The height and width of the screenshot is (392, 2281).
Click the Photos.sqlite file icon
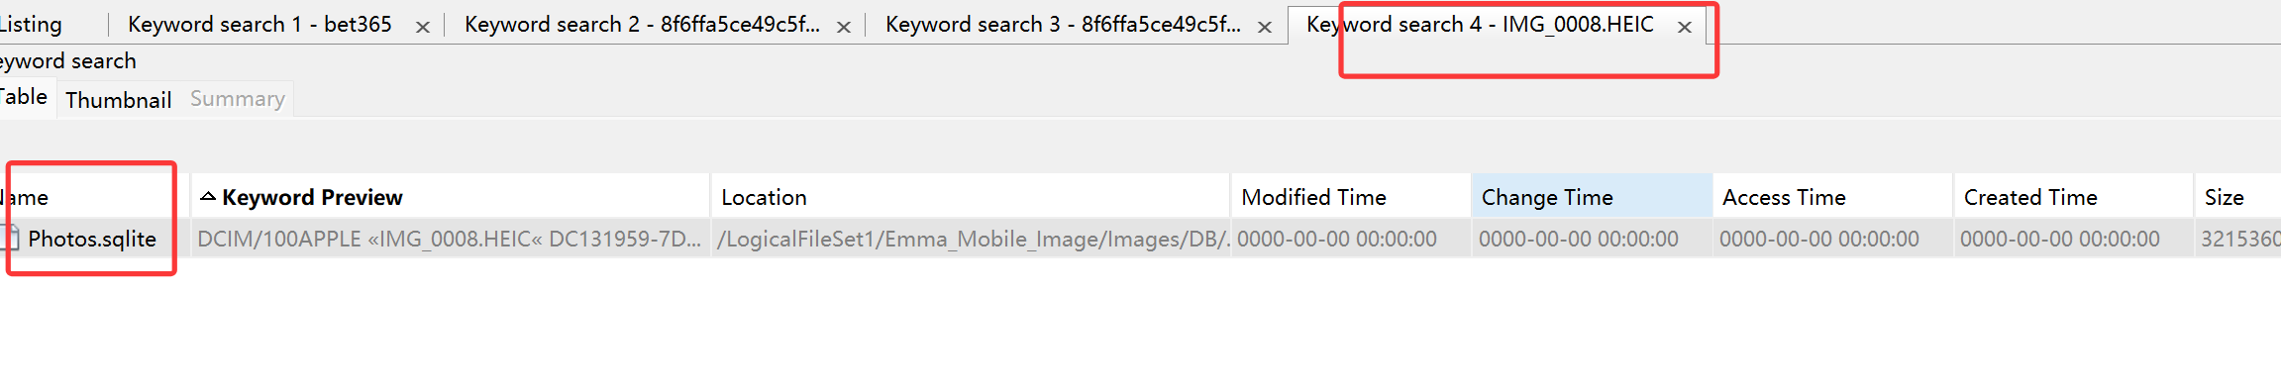coord(10,238)
